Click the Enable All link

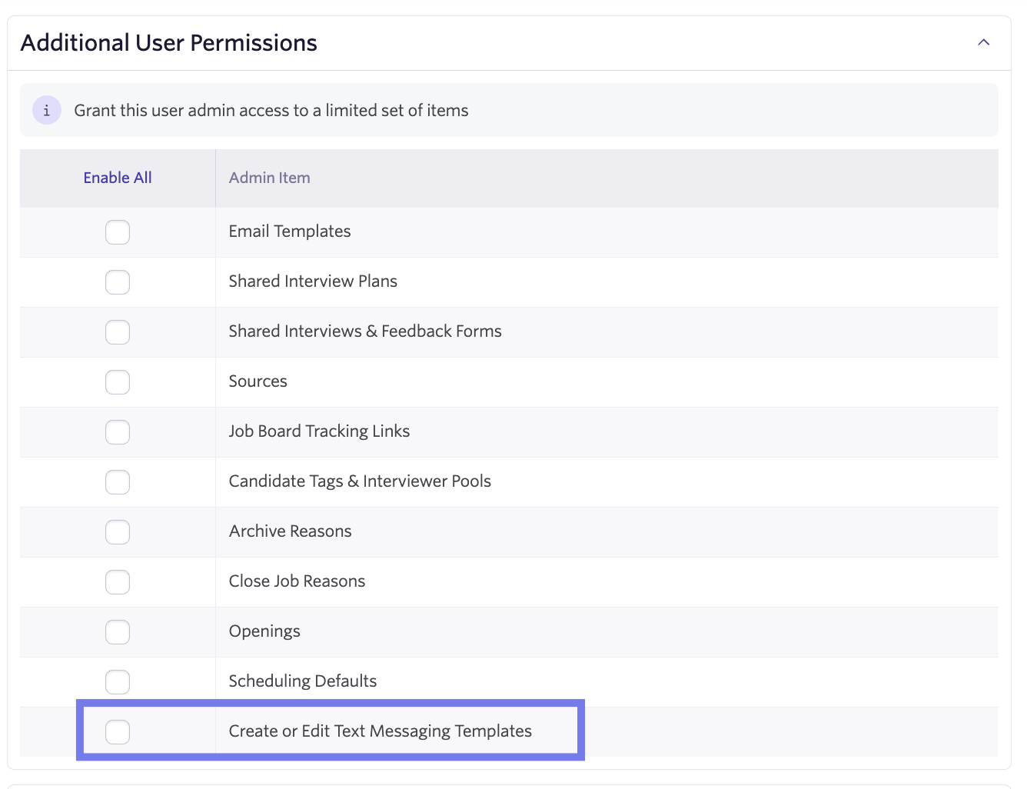[x=118, y=178]
